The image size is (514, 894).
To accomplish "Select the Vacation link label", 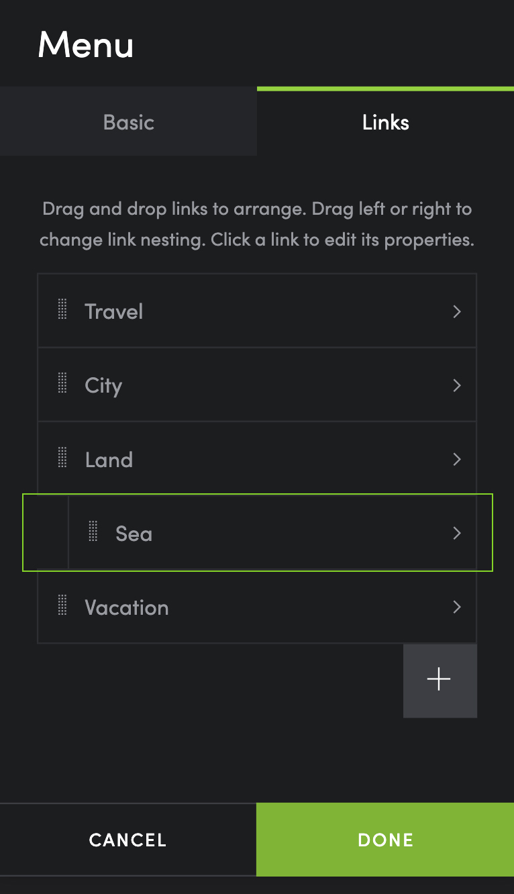I will tap(127, 607).
